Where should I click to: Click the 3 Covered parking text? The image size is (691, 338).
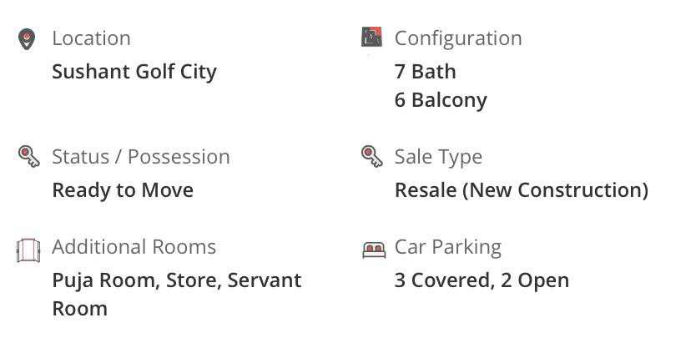443,280
